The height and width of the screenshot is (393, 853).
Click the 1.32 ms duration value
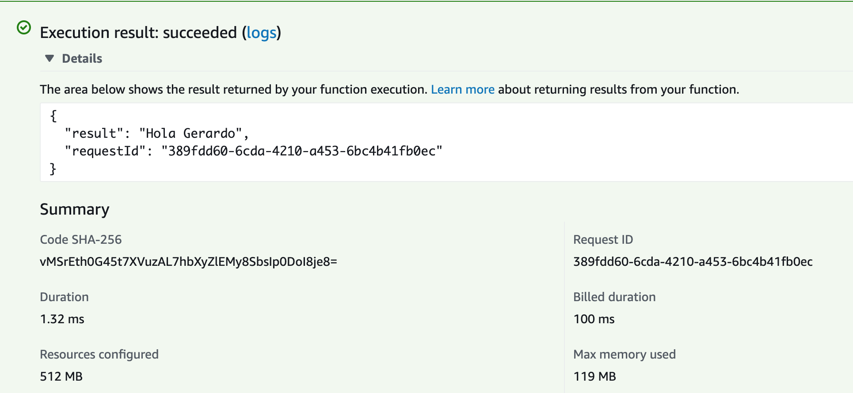click(62, 319)
